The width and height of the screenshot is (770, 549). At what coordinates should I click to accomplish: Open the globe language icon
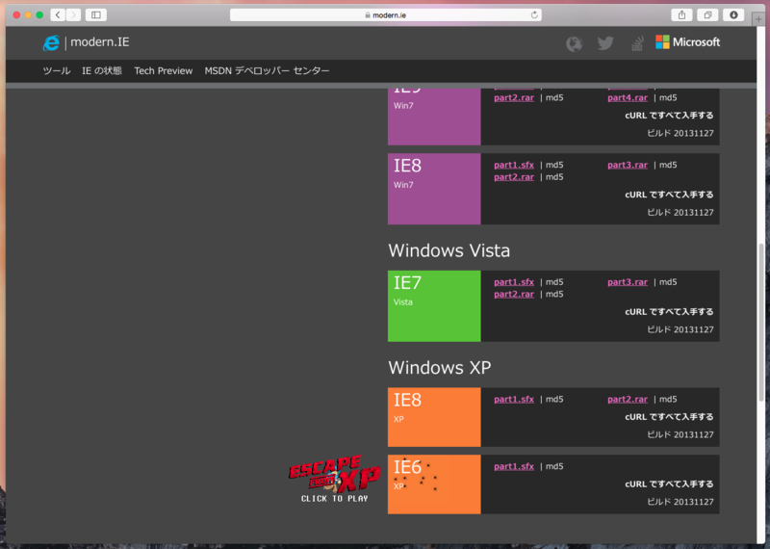pos(574,43)
